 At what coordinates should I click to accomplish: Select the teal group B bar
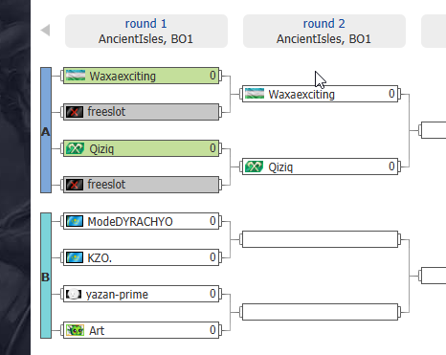[x=46, y=276]
